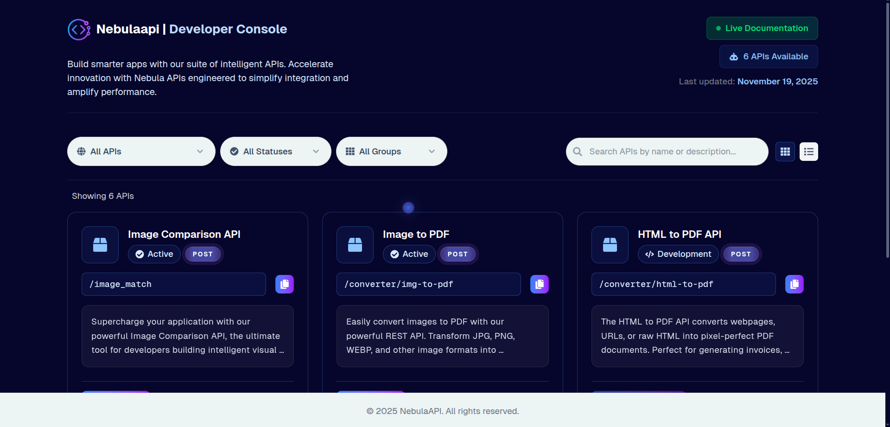Switch to list view layout
The width and height of the screenshot is (890, 427).
808,151
